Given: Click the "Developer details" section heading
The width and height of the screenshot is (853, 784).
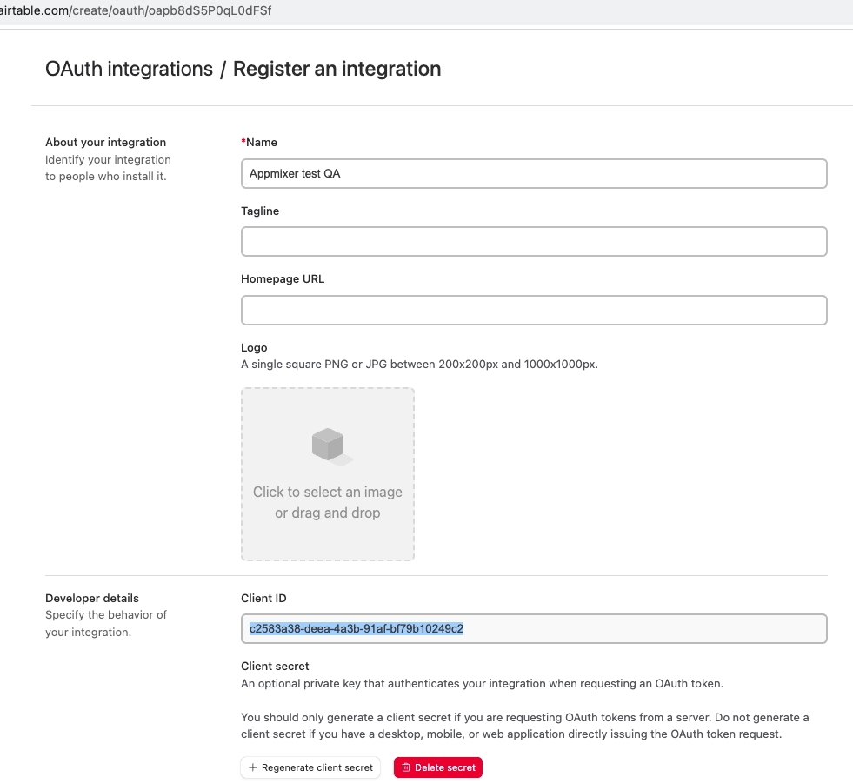Looking at the screenshot, I should click(x=92, y=598).
